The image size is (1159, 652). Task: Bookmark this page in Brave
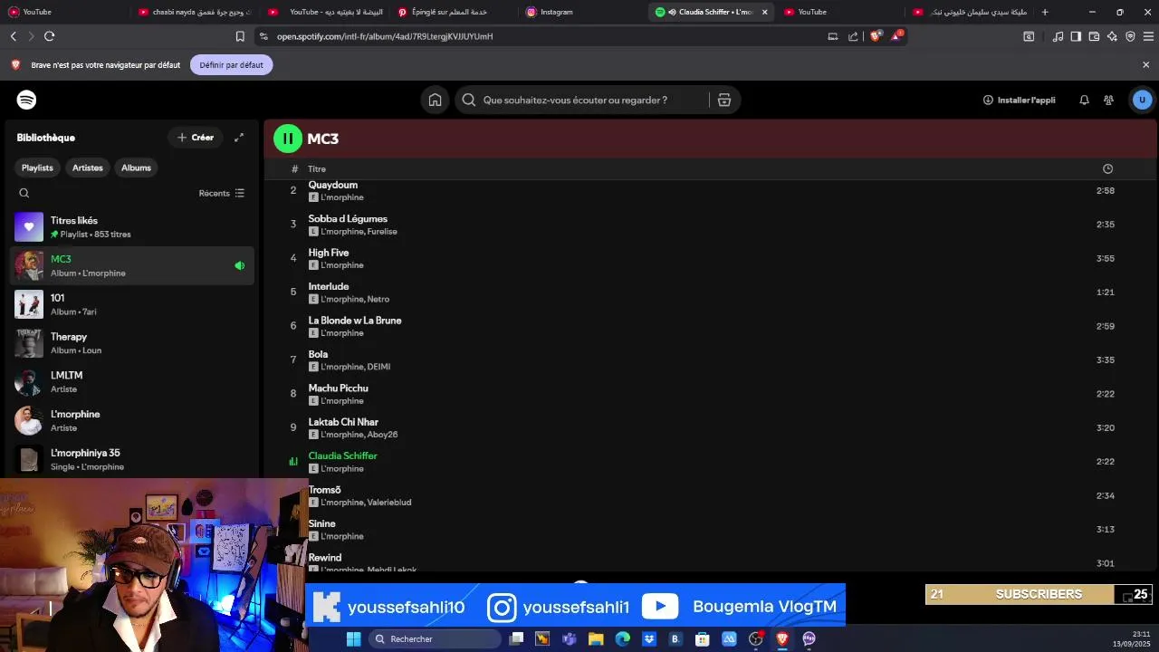pos(240,36)
